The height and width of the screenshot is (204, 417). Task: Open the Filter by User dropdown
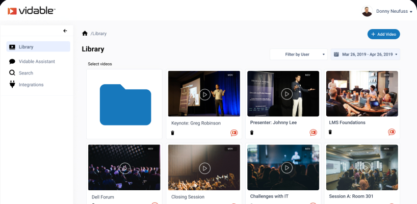299,54
